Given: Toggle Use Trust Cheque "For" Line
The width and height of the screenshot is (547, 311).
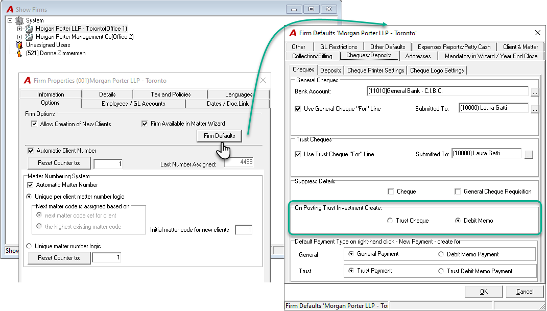Looking at the screenshot, I should pyautogui.click(x=298, y=154).
